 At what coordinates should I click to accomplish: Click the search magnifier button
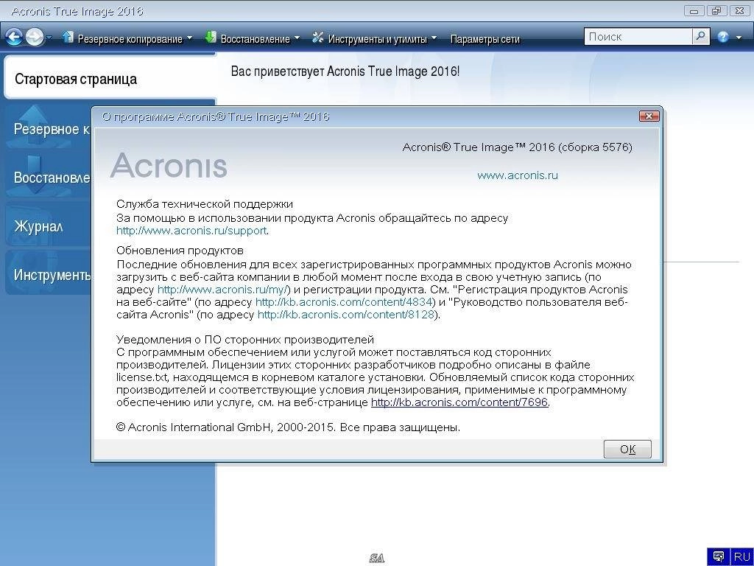click(x=701, y=37)
